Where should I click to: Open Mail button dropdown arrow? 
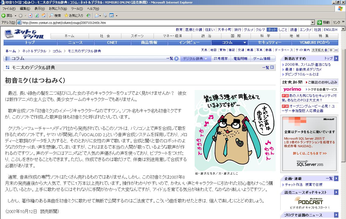tap(100, 16)
